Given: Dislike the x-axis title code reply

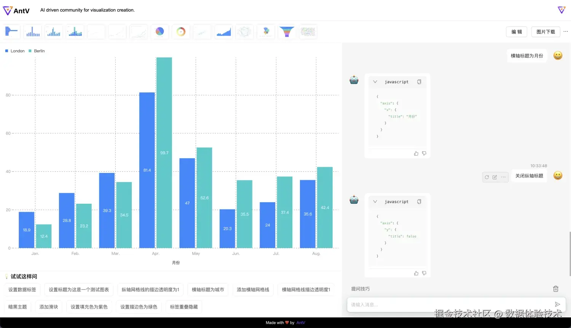Looking at the screenshot, I should point(424,154).
